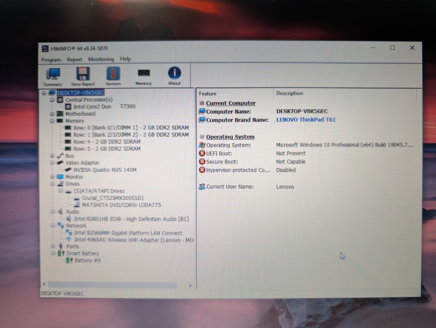Click the Audio speaker icon
Image resolution: width=436 pixels, height=328 pixels.
[x=60, y=212]
